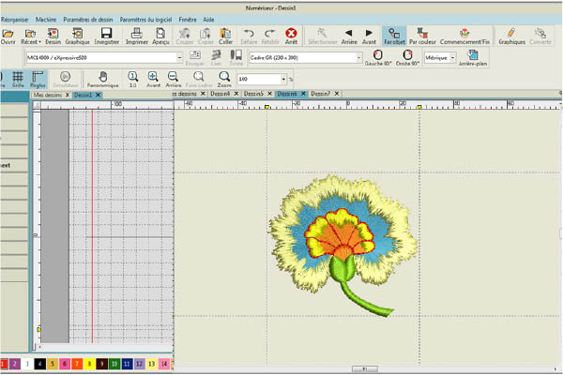Select black color swatch number 4

click(x=40, y=362)
